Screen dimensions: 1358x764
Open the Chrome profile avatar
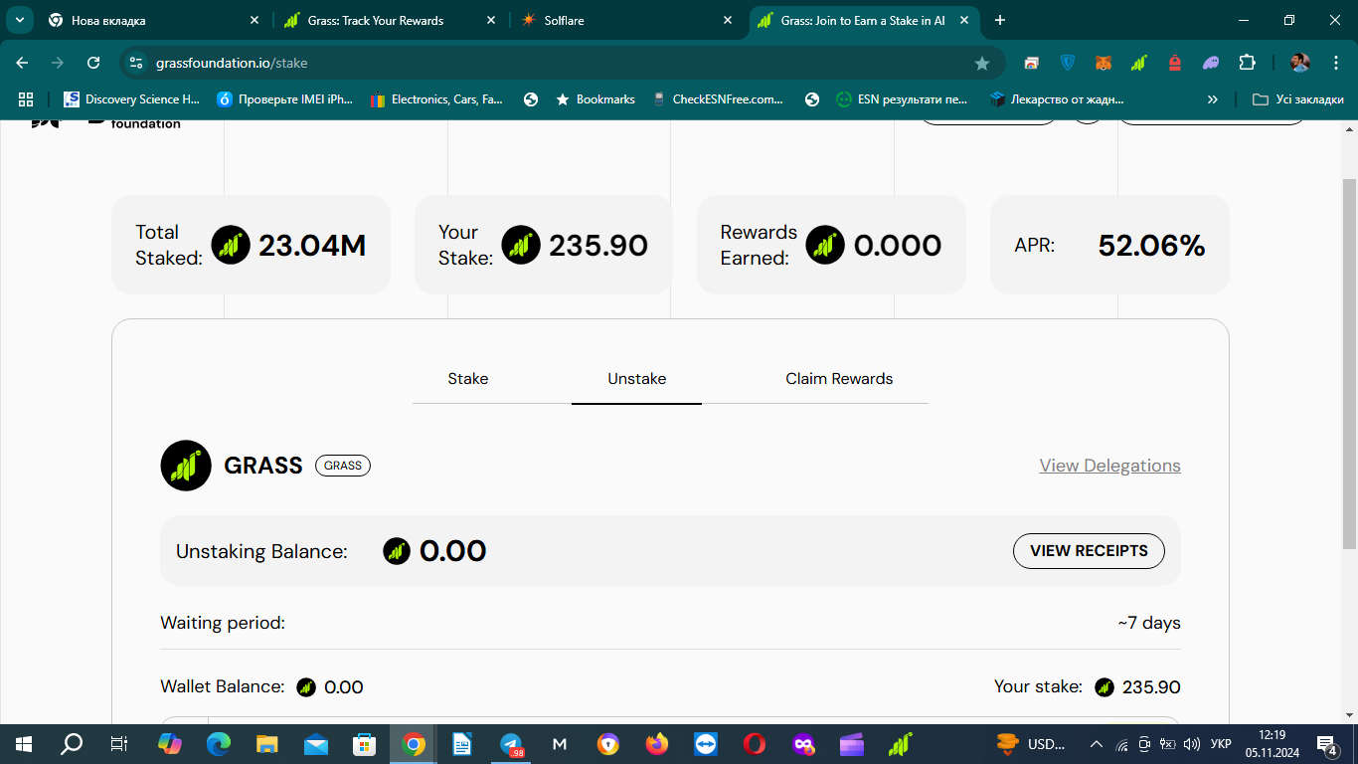[1299, 63]
